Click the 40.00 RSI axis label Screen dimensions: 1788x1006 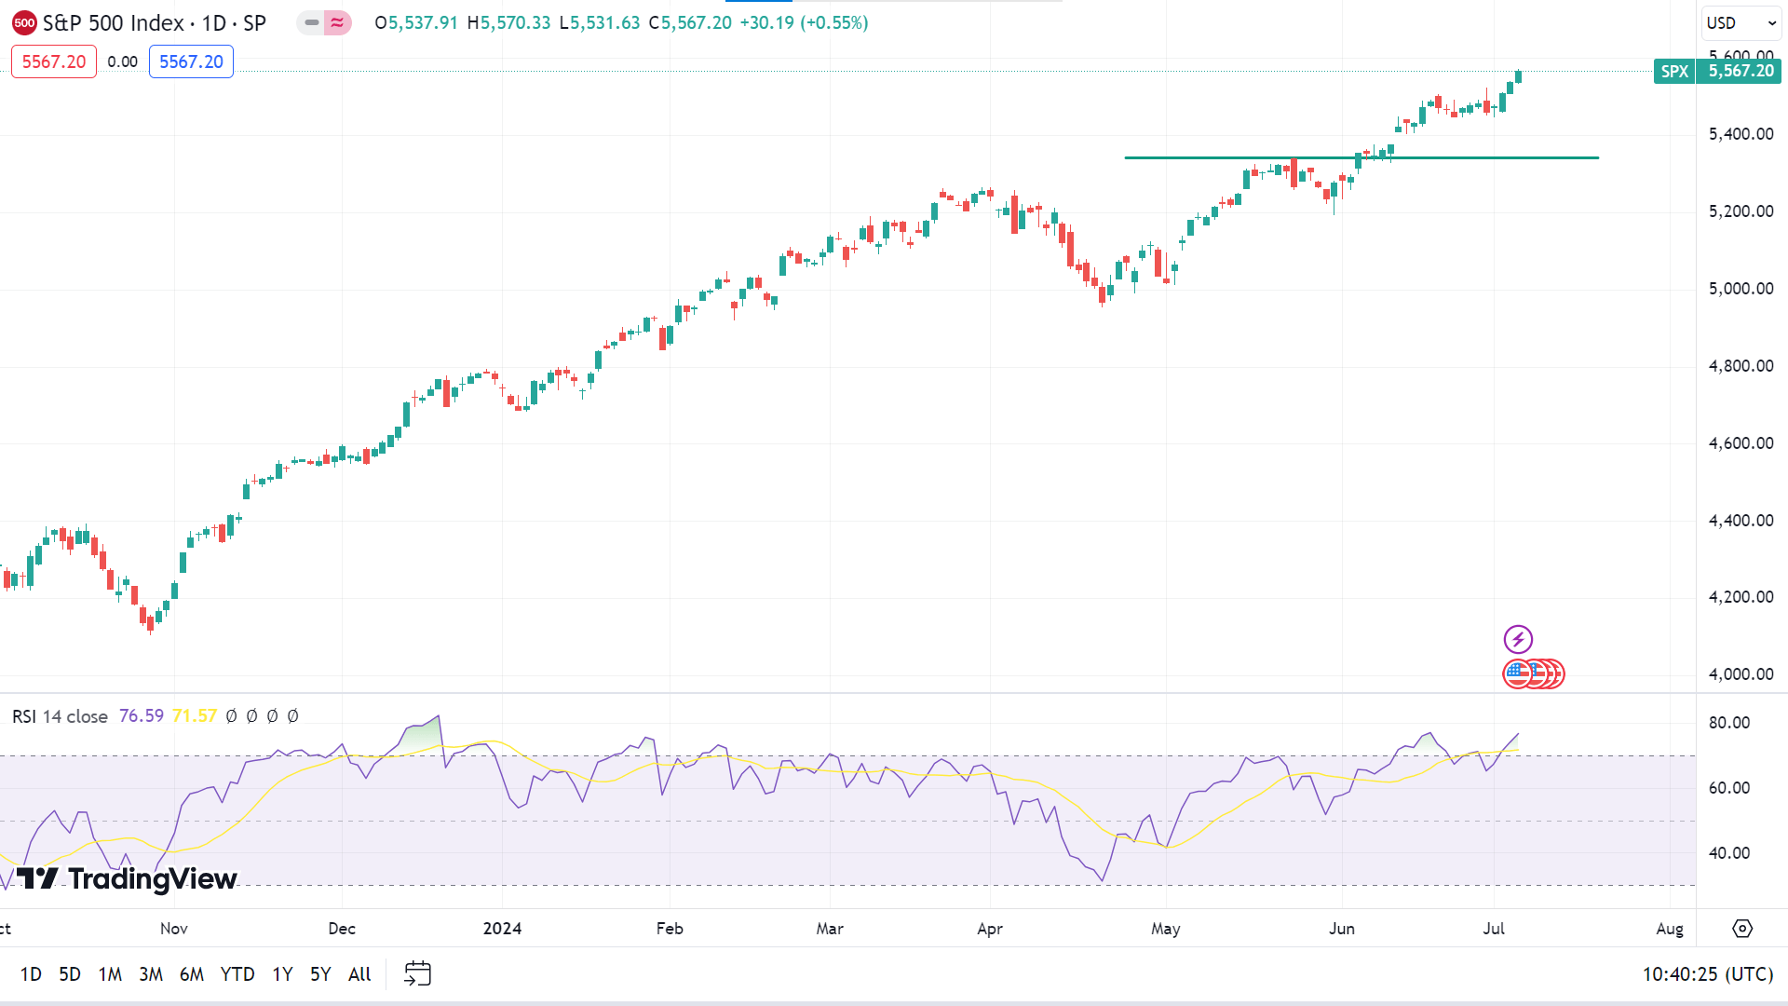coord(1729,853)
